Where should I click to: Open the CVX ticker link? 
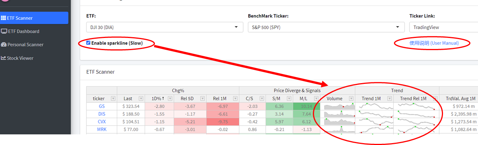[x=102, y=121]
